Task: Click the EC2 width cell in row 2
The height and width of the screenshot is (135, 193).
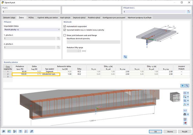Action: [79, 74]
